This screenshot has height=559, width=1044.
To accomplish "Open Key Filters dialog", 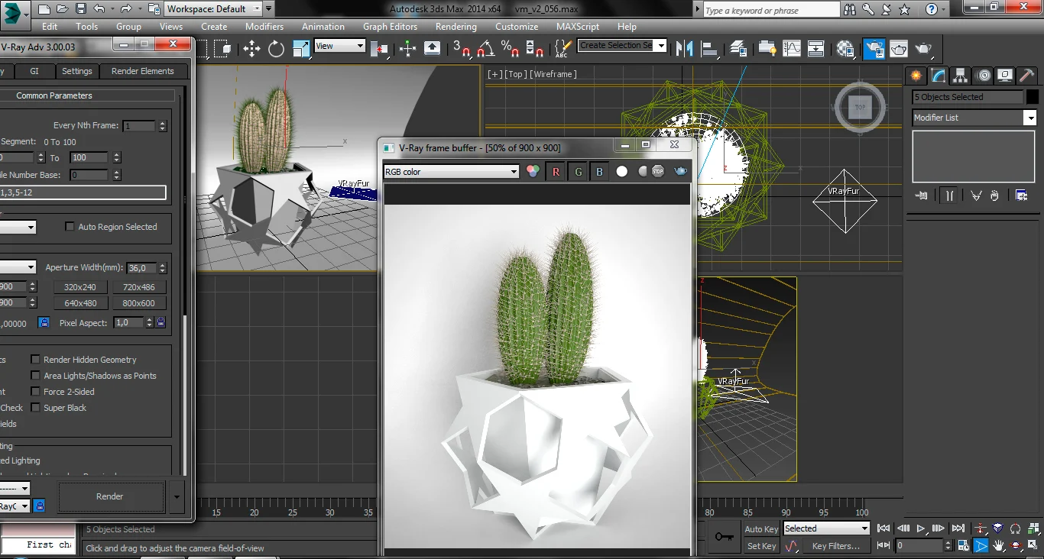I will 836,546.
